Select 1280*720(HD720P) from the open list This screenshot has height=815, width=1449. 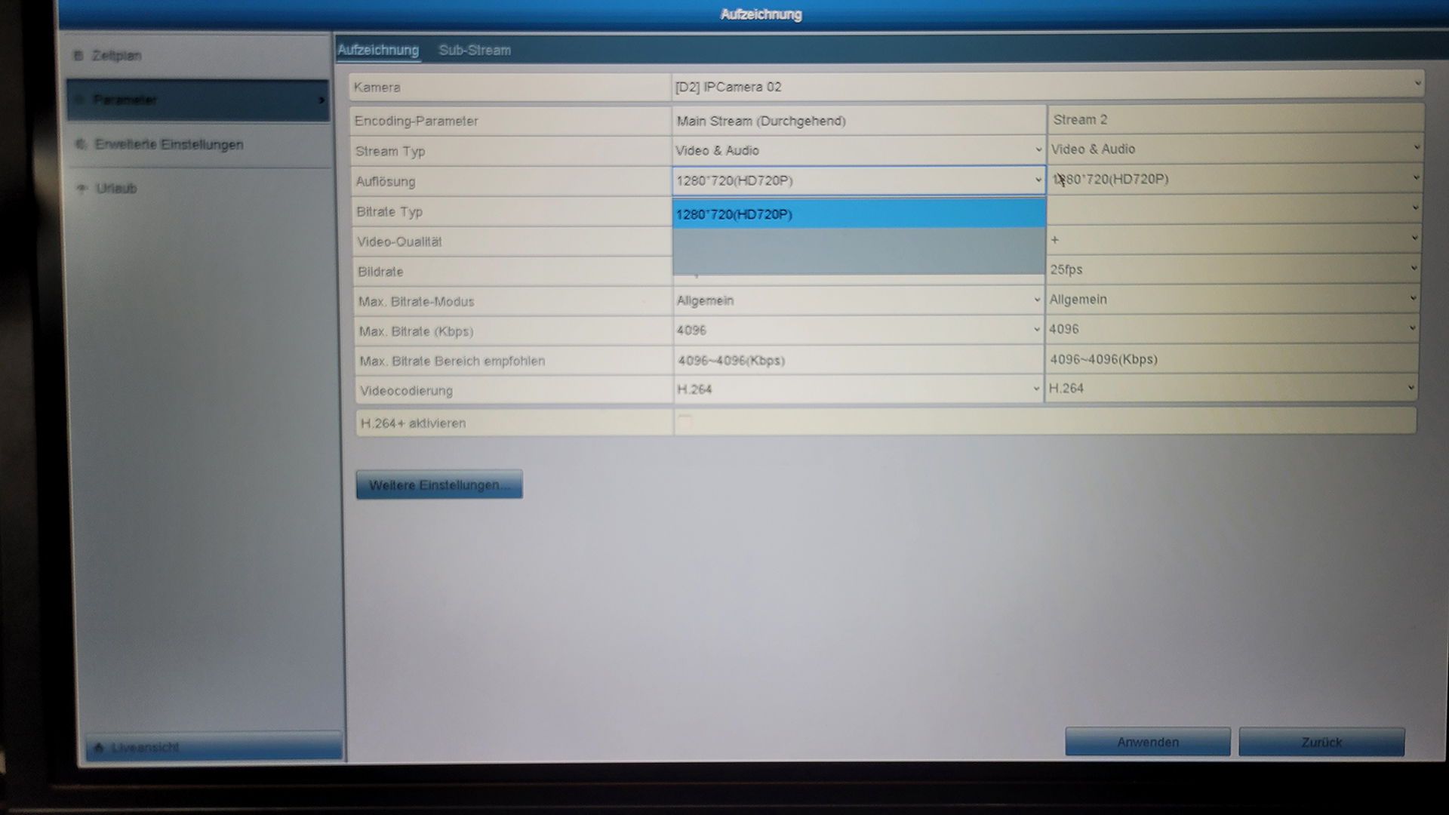857,214
